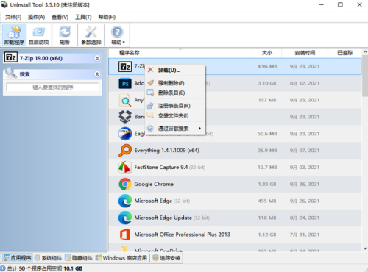Select the Bandizip box icon row
The height and width of the screenshot is (272, 368).
125,117
